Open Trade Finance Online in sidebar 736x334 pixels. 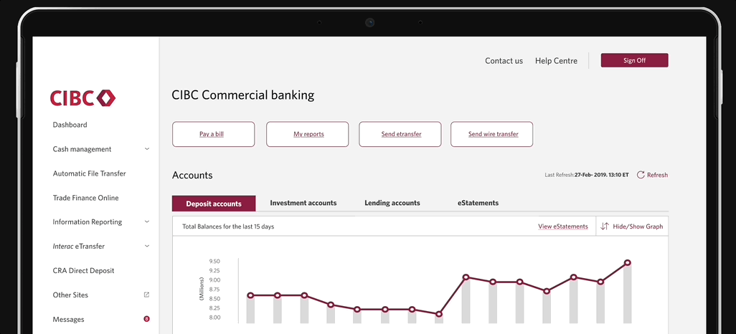click(x=85, y=198)
